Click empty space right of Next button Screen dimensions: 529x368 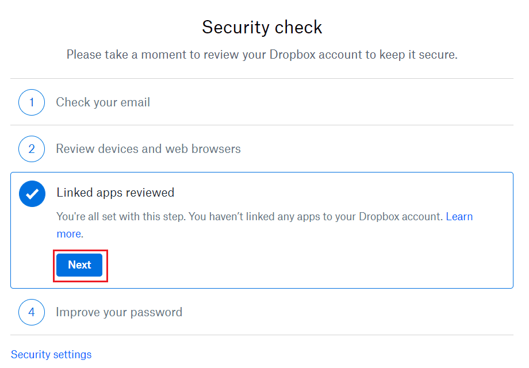[x=304, y=264]
